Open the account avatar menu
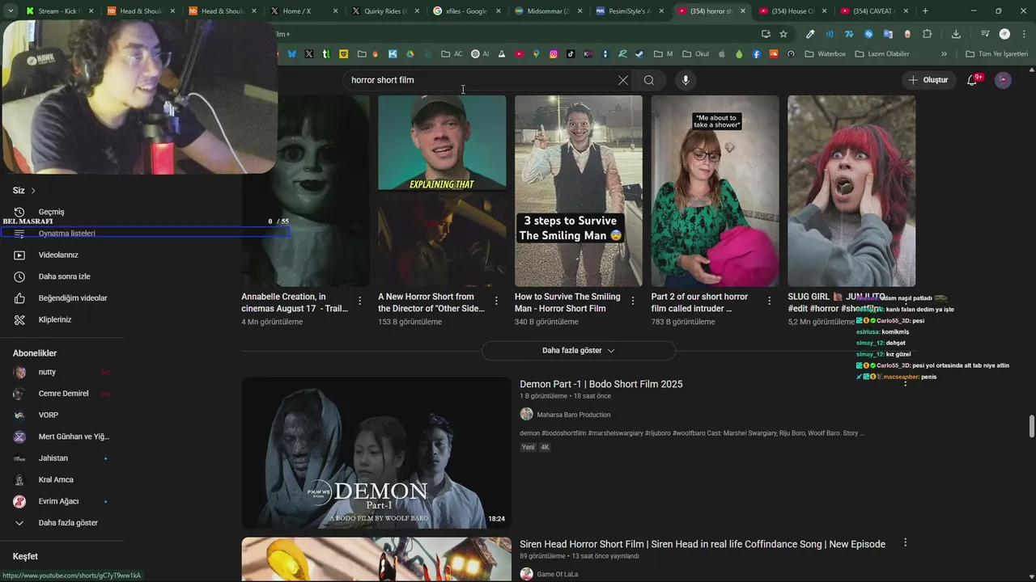The height and width of the screenshot is (582, 1036). point(1003,80)
